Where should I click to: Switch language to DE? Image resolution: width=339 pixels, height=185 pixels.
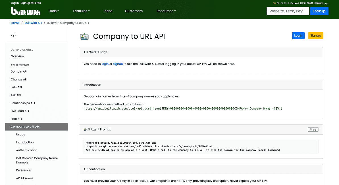(x=278, y=3)
